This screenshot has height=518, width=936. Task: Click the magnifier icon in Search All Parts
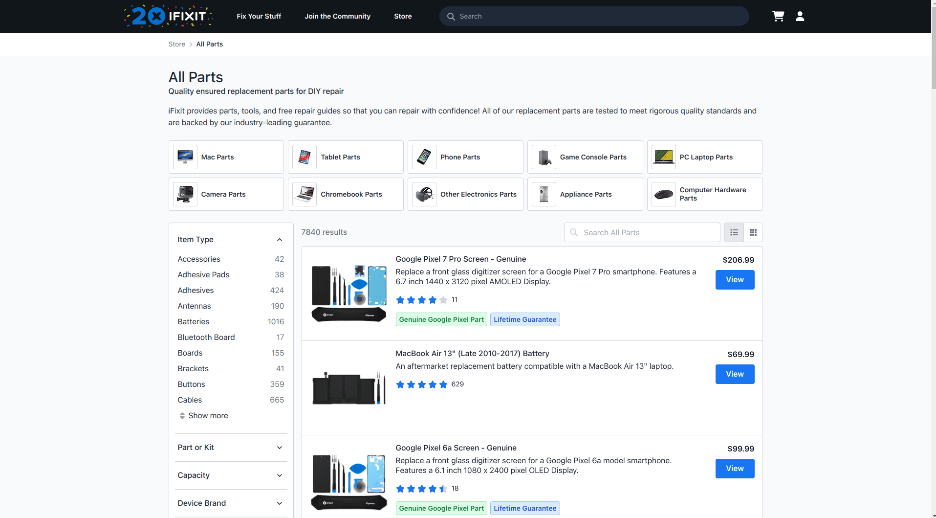574,232
